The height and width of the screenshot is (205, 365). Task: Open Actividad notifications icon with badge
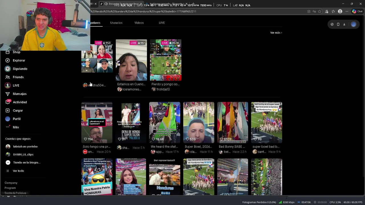coord(8,102)
